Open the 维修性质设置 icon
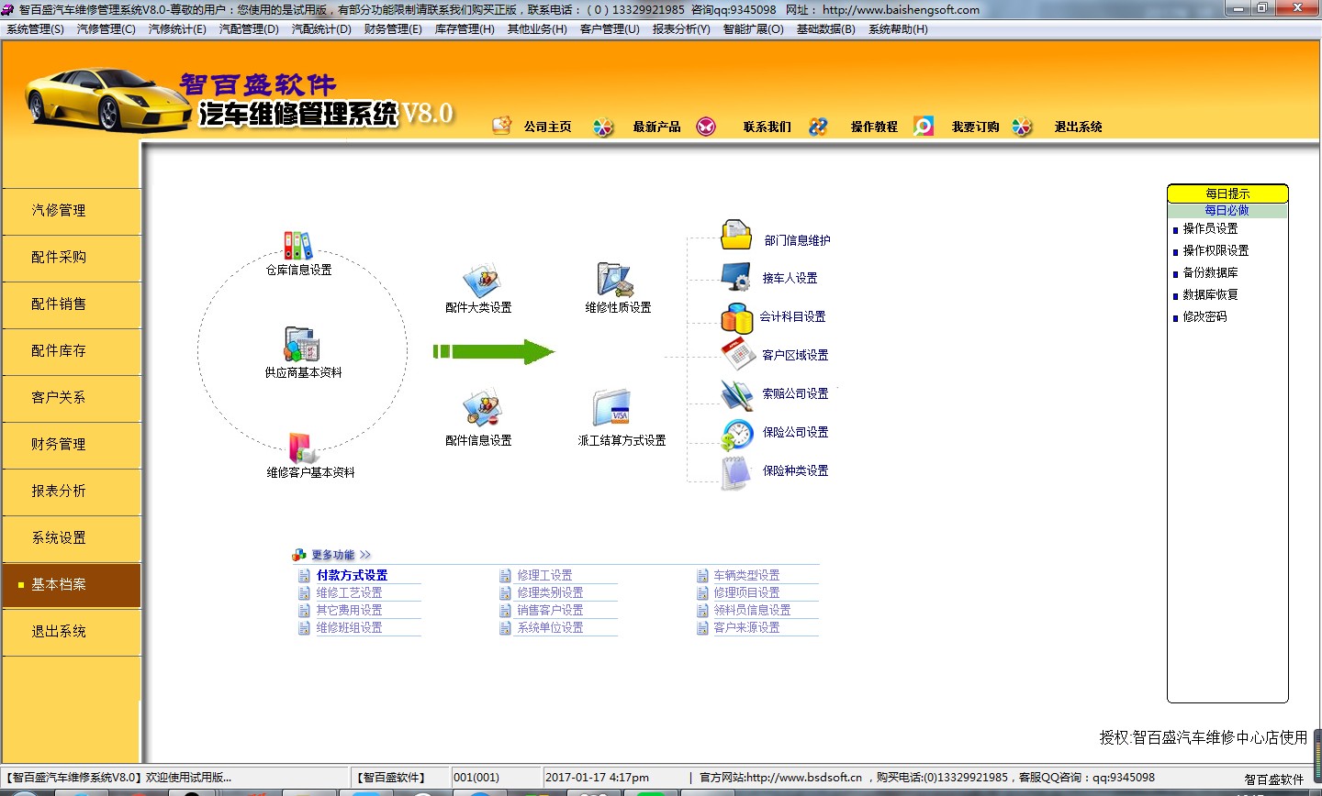The image size is (1322, 796). tap(614, 280)
